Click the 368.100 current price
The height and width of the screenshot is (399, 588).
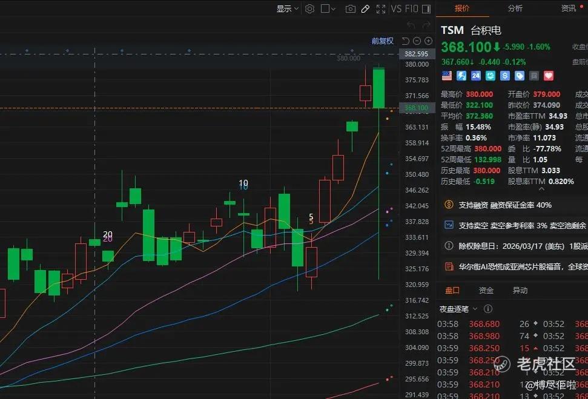[x=466, y=47]
